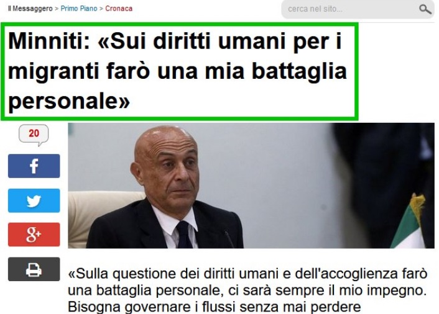Click the 'Minniti:' name in headline
The image size is (439, 314).
49,42
